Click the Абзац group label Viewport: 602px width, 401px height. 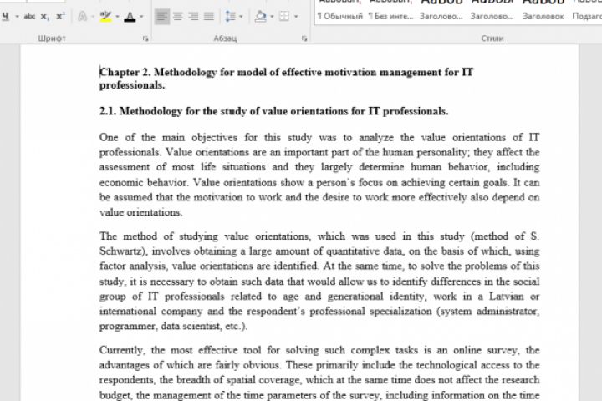[x=225, y=38]
